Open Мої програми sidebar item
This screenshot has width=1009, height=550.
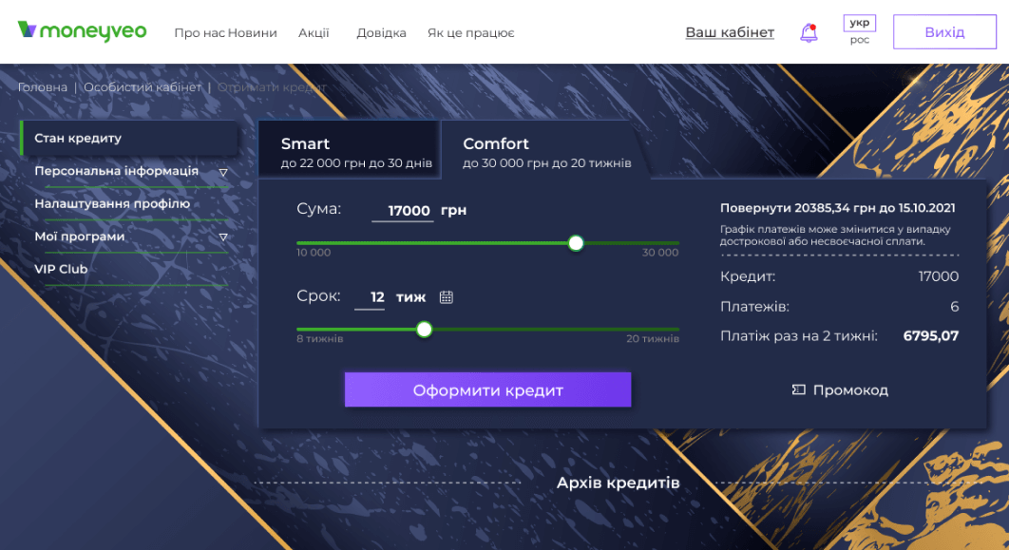click(80, 237)
